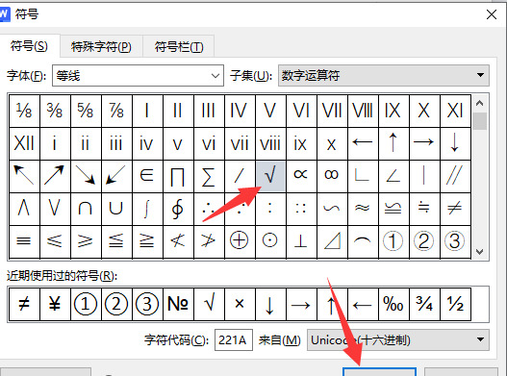
Task: Choose the union ∪ symbol
Action: 116,209
